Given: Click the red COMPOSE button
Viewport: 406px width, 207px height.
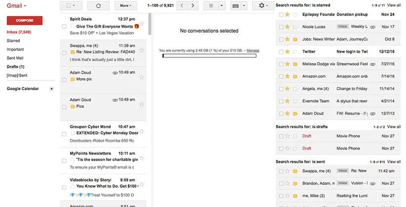Looking at the screenshot, I should pyautogui.click(x=24, y=21).
